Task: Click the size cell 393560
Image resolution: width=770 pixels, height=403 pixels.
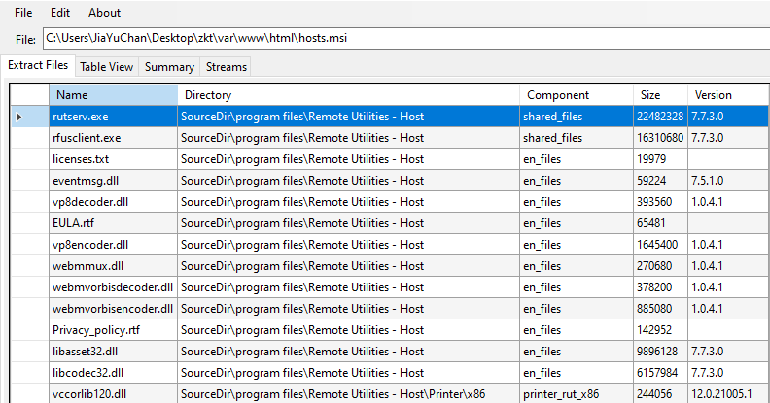Action: (660, 202)
